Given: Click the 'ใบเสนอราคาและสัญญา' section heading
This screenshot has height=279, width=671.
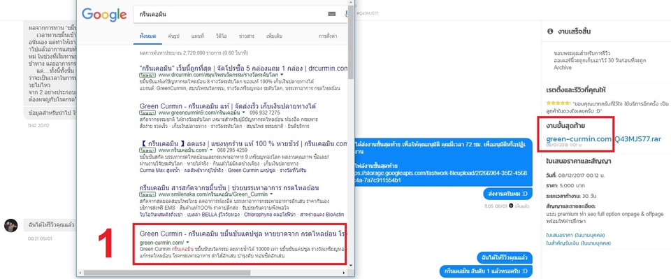Looking at the screenshot, I should (x=578, y=162).
